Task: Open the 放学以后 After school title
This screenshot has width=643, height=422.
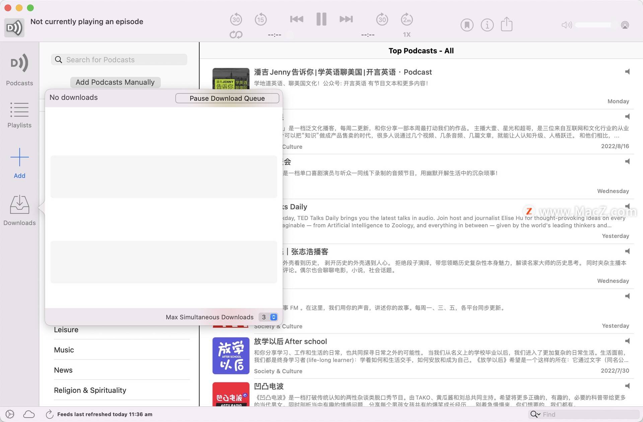Action: click(290, 341)
